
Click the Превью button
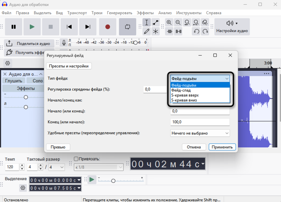coord(58,147)
